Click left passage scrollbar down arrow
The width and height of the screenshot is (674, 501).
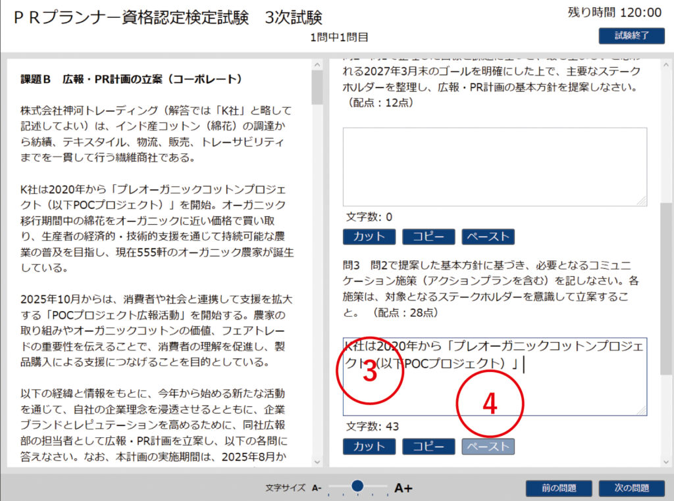[x=317, y=462]
